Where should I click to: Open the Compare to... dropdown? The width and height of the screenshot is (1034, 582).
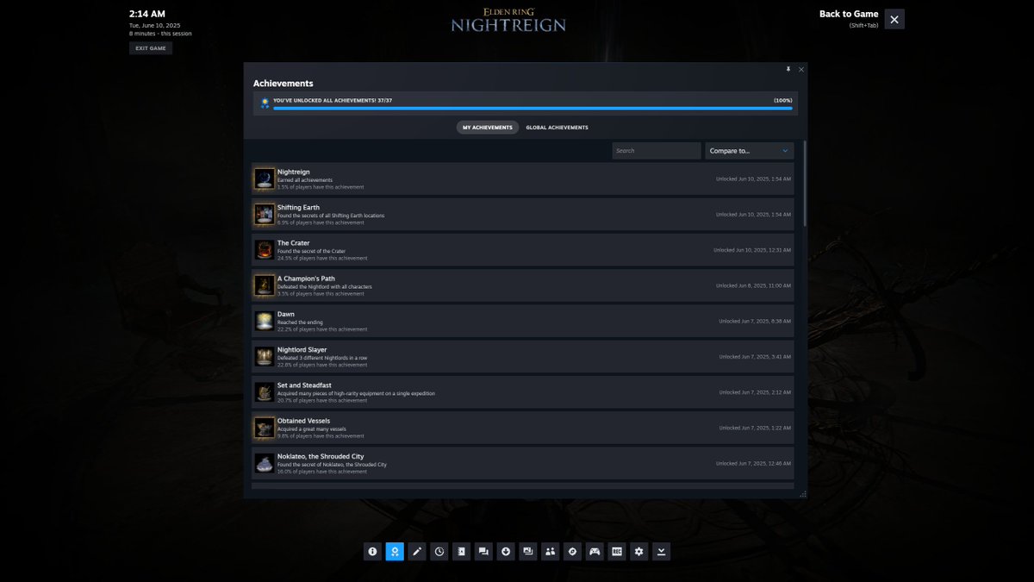pos(750,151)
